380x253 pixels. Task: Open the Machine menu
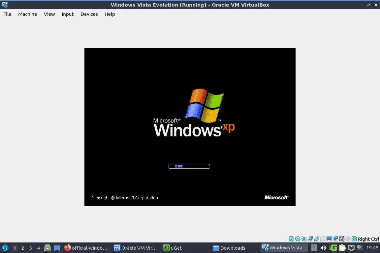click(28, 14)
